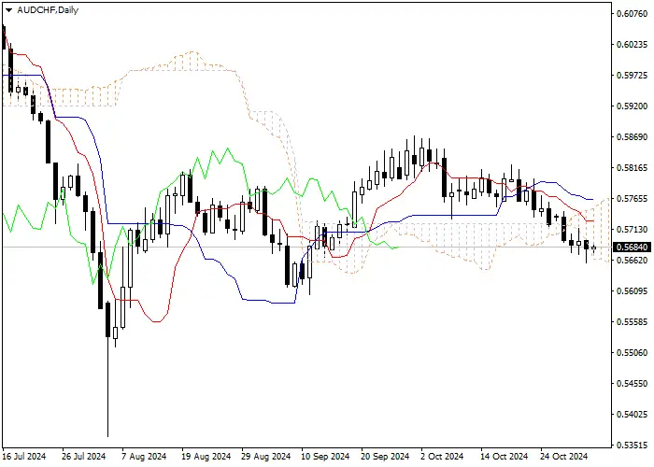Click price level 0.57130 on the axis
The image size is (654, 467).
633,230
